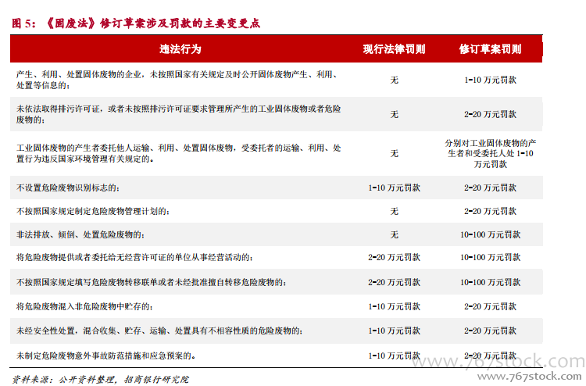Click '无' in the '未按照国家有关规定及时公开' row
The width and height of the screenshot is (586, 386).
coord(394,80)
